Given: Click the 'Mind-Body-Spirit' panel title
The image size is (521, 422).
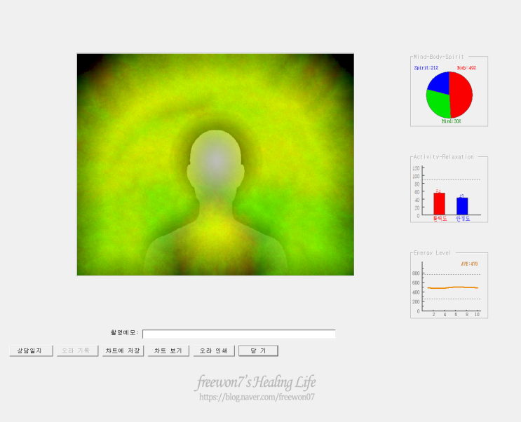Looking at the screenshot, I should click(438, 57).
